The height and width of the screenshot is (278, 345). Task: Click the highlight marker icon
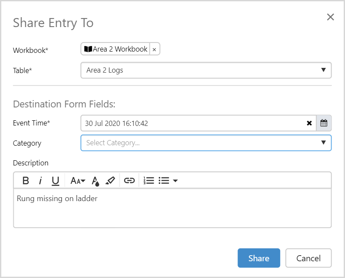click(110, 180)
